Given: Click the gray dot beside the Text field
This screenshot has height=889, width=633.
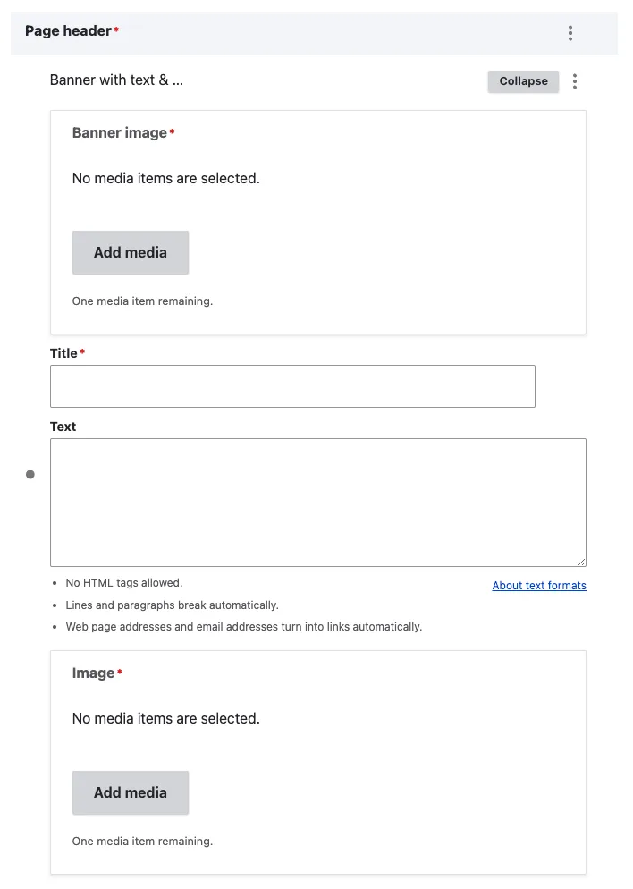Looking at the screenshot, I should (30, 474).
